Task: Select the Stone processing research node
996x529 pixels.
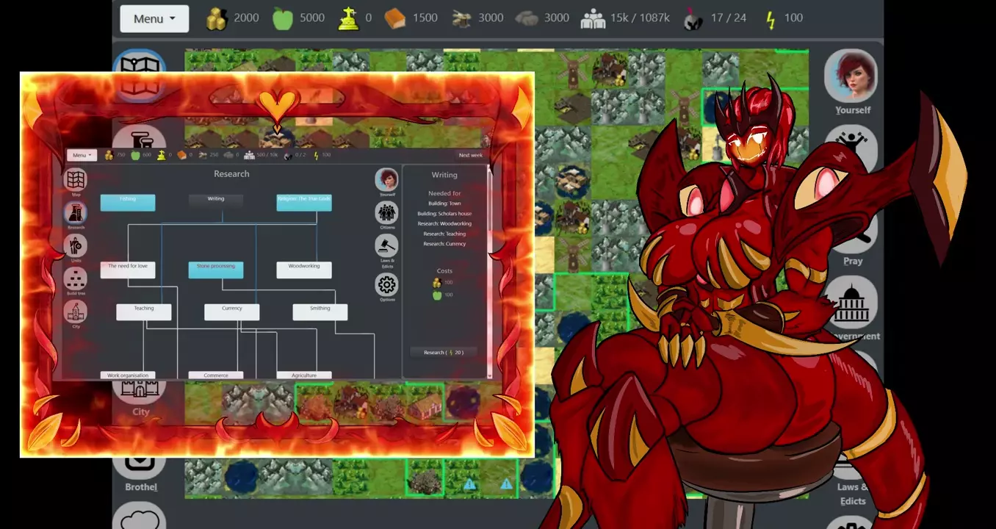Action: click(x=216, y=270)
